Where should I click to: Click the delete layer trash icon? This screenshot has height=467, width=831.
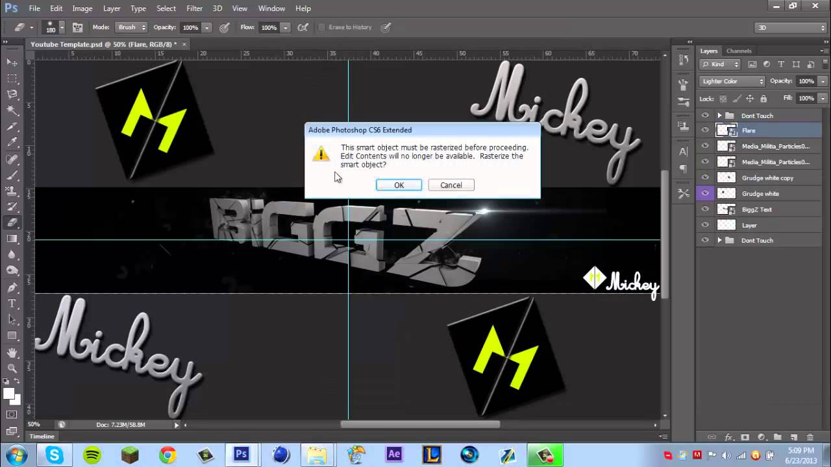click(810, 437)
